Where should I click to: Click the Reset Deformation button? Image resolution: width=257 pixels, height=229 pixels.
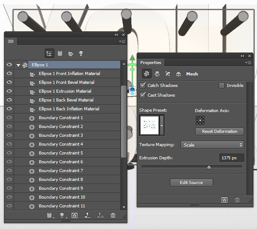[x=219, y=131]
